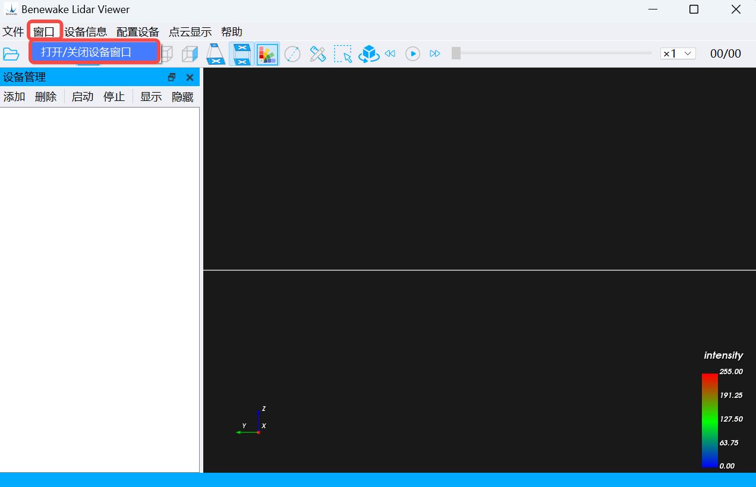Click the playback progress slider handle
The image size is (756, 487).
point(456,53)
